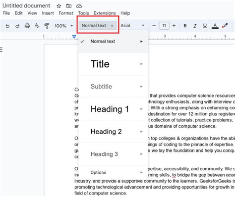
Task: Run spelling and grammar check icon
Action: (x=37, y=26)
